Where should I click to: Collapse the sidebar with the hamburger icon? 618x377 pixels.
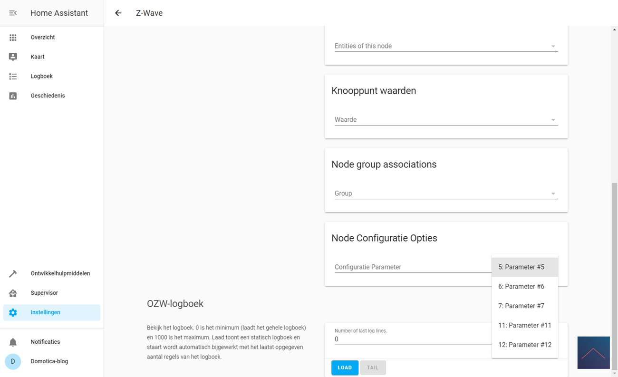(x=13, y=13)
